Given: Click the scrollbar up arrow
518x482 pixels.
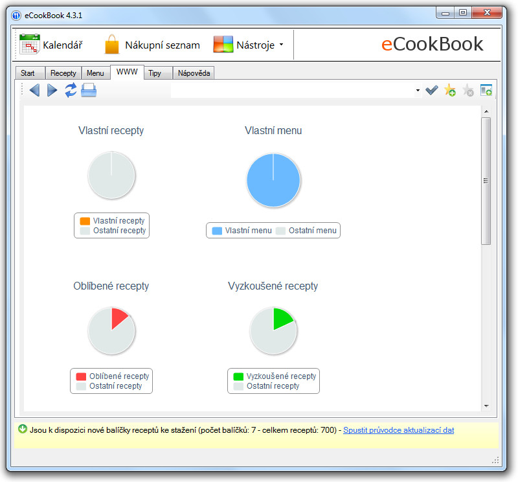Looking at the screenshot, I should click(x=486, y=111).
